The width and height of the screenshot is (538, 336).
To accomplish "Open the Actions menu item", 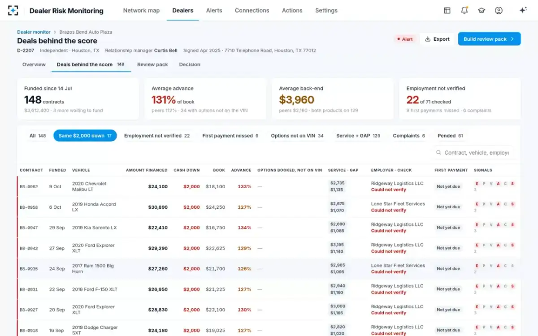I will [292, 10].
